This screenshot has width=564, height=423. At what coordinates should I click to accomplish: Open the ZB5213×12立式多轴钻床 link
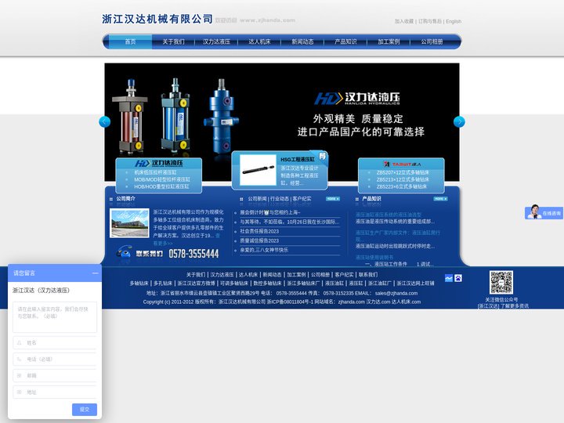(x=403, y=179)
